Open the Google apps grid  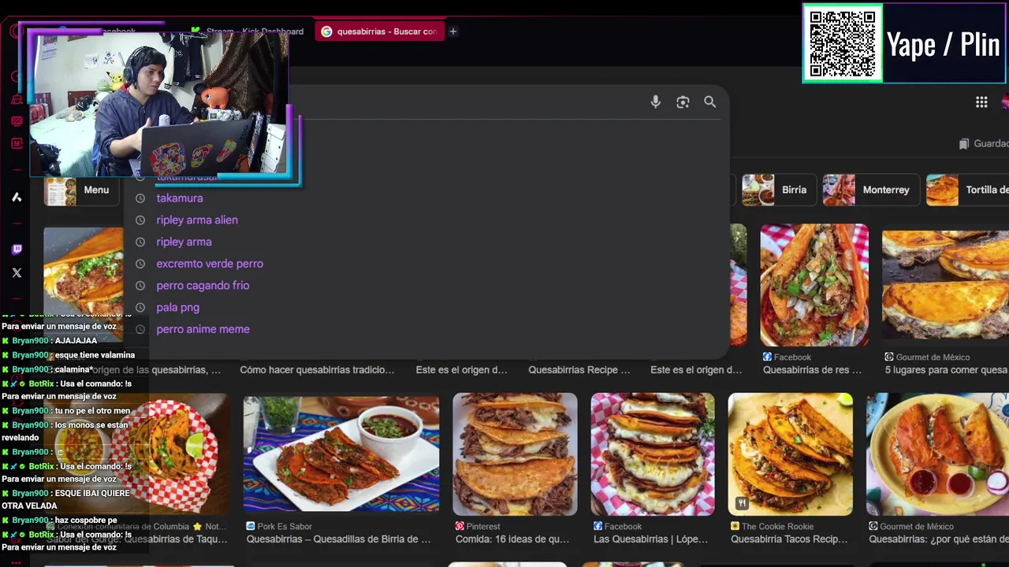coord(981,102)
